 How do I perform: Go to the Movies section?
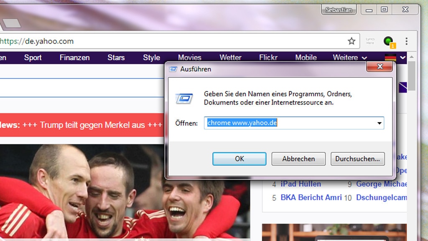click(x=190, y=58)
